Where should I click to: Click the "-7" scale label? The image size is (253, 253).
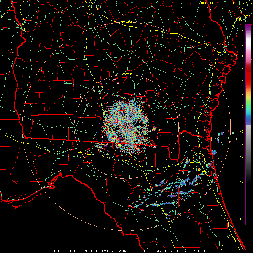coord(241,206)
